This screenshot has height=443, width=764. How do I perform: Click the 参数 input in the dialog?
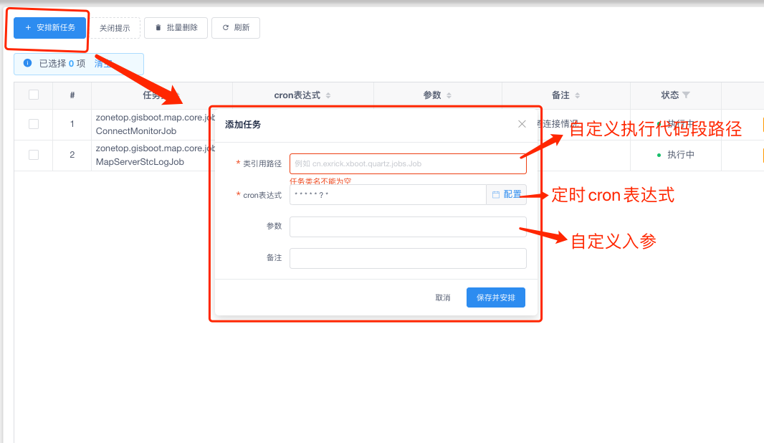[x=408, y=227]
